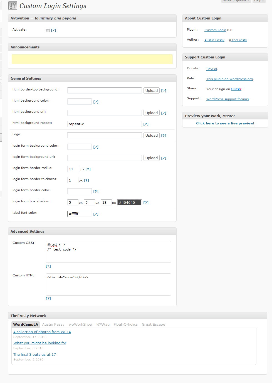Click help [?] beside html background repeat
The height and width of the screenshot is (383, 272).
point(146,124)
